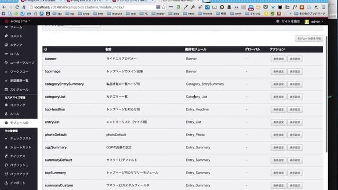
Task: Click the browser reload icon
Action: 17,7
